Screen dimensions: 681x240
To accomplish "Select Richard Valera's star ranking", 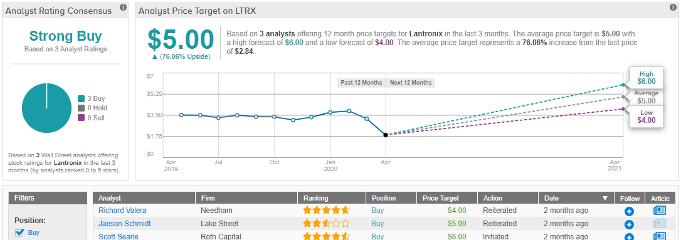I will point(326,211).
